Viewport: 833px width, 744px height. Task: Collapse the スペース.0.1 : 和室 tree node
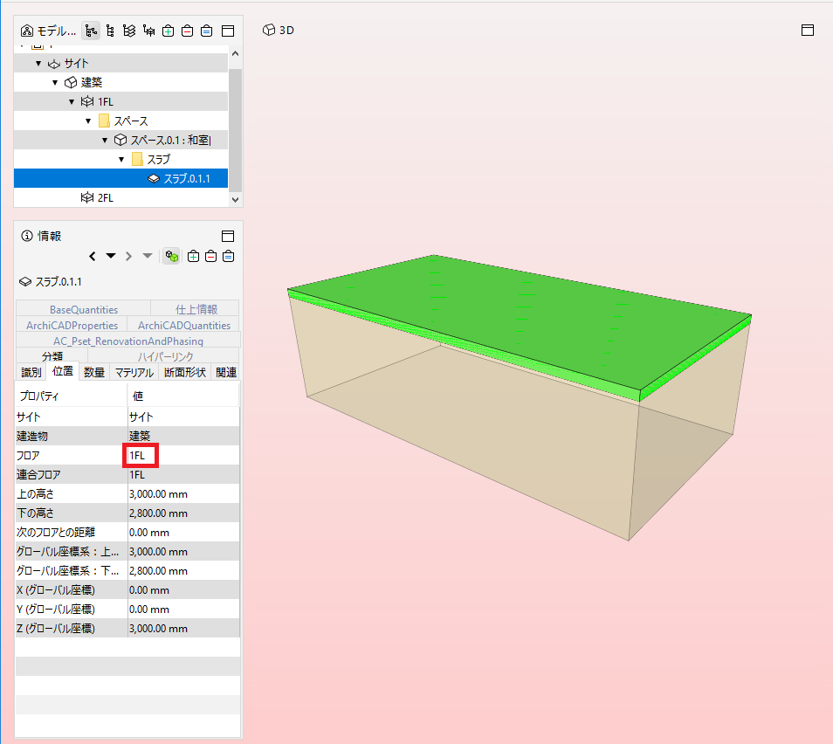click(x=105, y=141)
